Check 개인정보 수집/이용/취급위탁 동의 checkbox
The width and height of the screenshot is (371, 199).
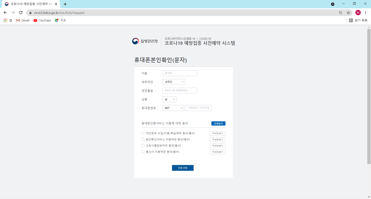(x=143, y=133)
